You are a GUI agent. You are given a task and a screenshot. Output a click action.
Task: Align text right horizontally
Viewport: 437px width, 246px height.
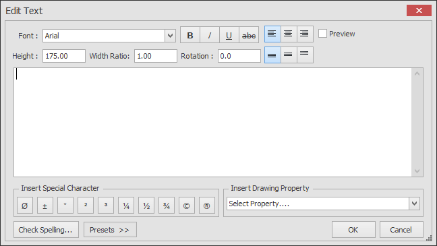point(305,34)
